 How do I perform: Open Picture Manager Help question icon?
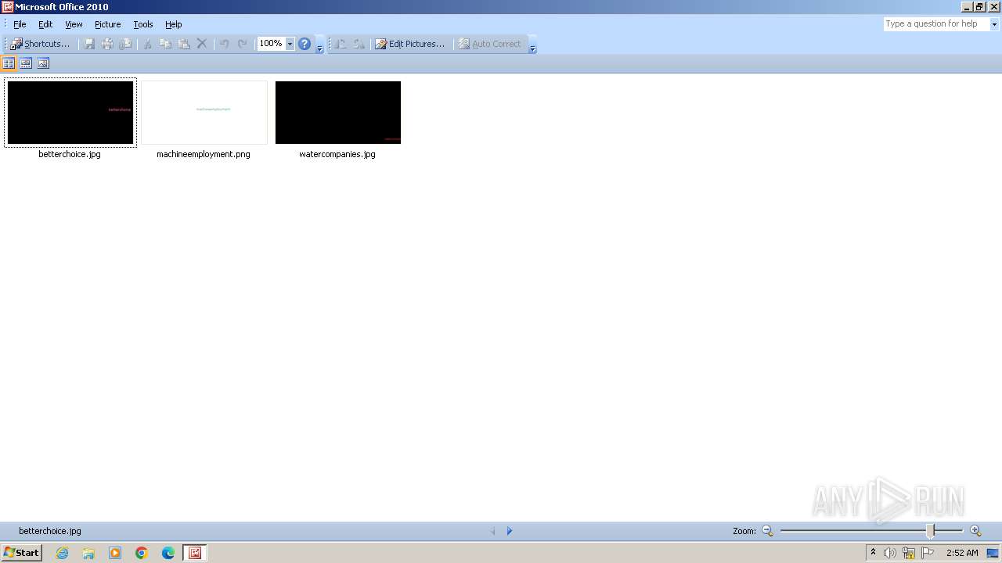(x=305, y=44)
